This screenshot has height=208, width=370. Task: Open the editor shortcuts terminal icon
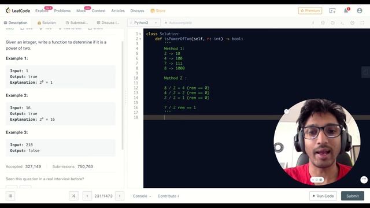(342, 23)
